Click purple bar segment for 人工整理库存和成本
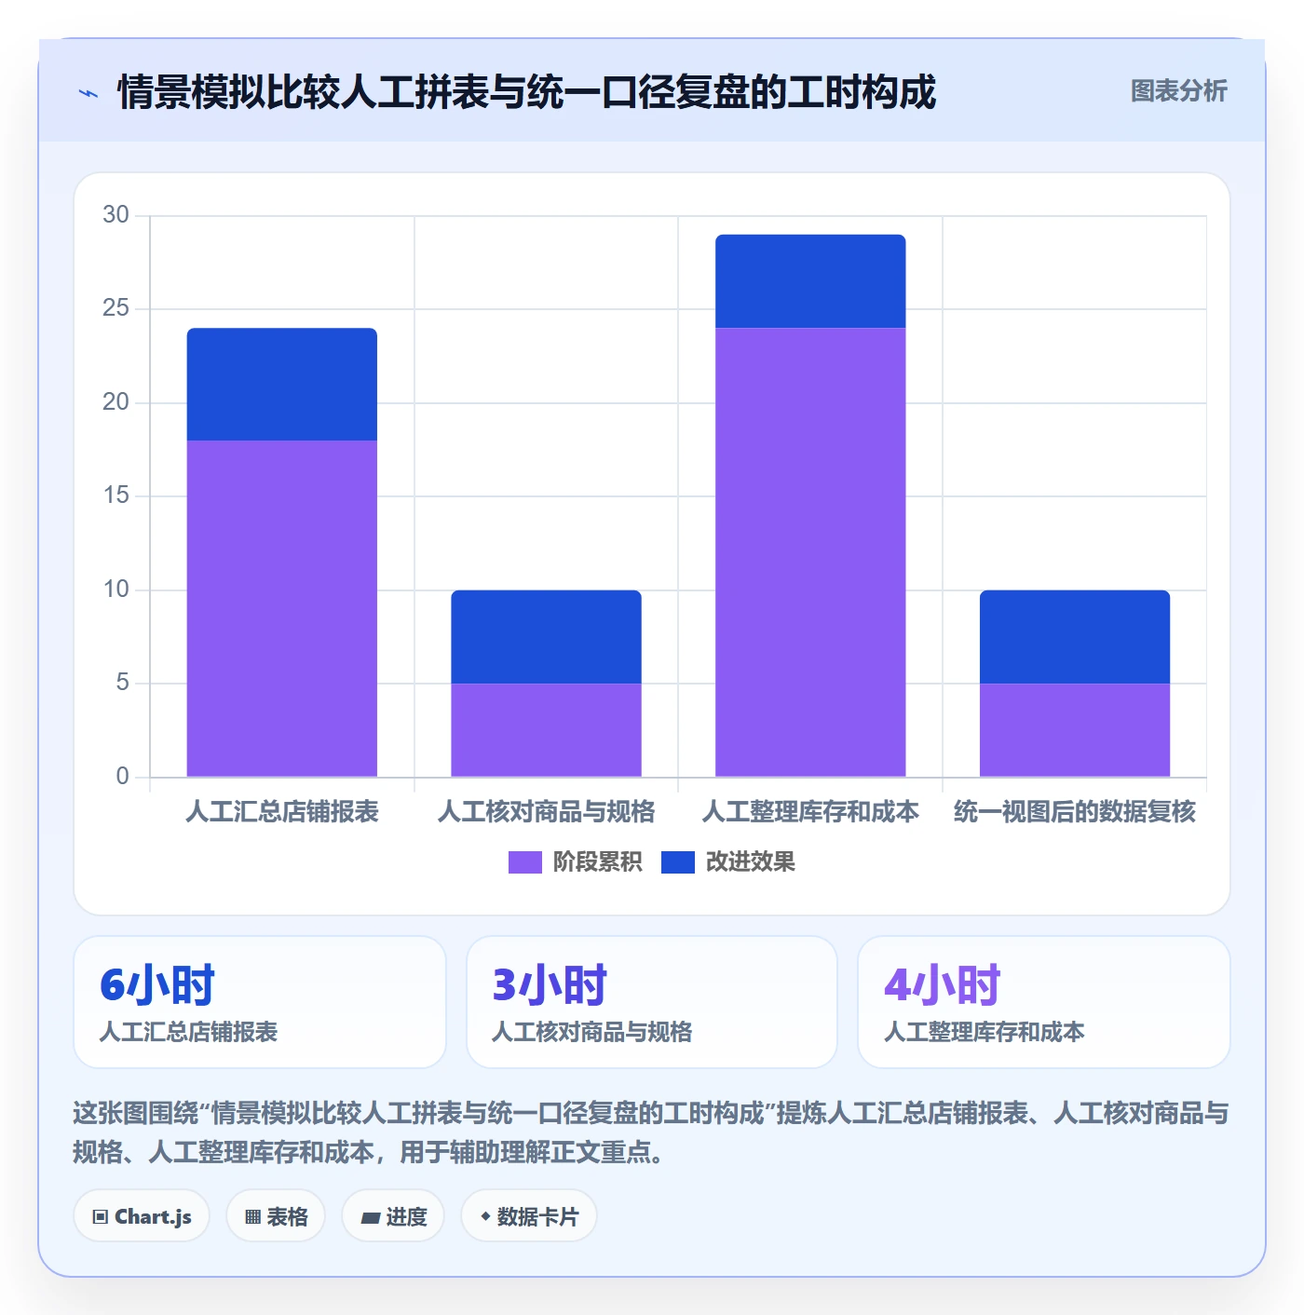This screenshot has width=1304, height=1315. tap(810, 552)
